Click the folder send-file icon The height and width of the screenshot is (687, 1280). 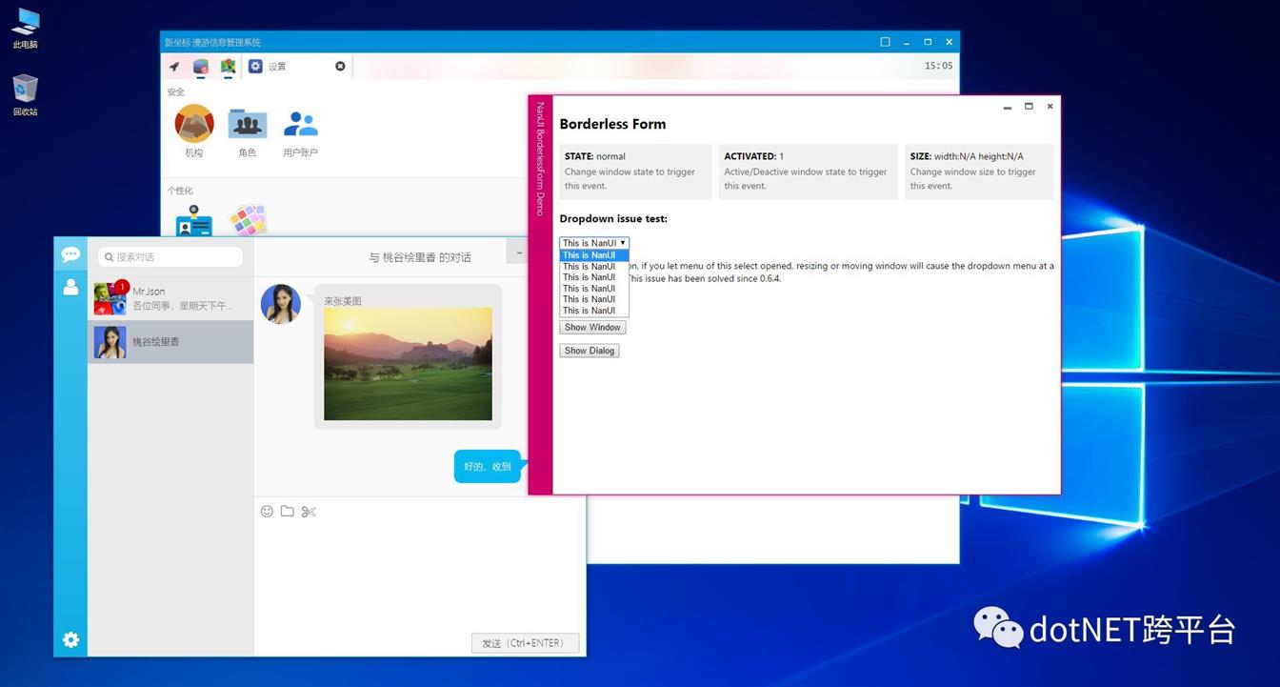[x=287, y=512]
